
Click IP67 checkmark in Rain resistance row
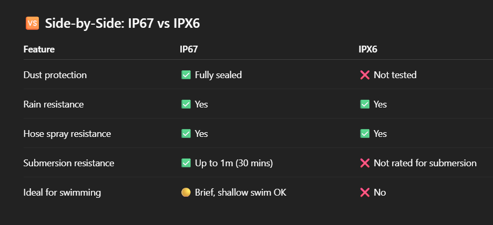[186, 104]
